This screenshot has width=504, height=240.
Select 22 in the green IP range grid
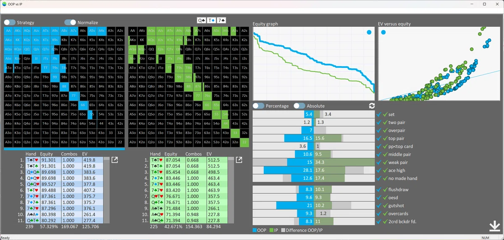pos(244,142)
